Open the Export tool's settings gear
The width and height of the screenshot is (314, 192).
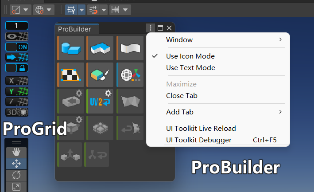[79, 93]
